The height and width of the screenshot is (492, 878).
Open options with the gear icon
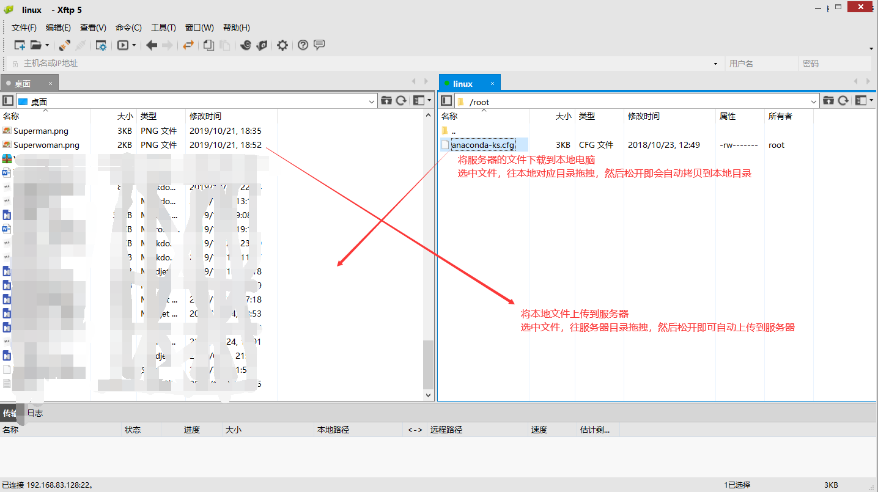point(282,45)
